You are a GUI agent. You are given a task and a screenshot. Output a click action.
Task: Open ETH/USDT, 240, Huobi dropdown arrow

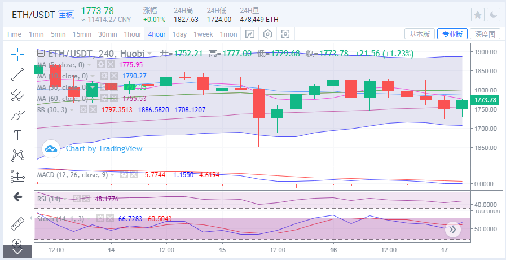(x=149, y=54)
